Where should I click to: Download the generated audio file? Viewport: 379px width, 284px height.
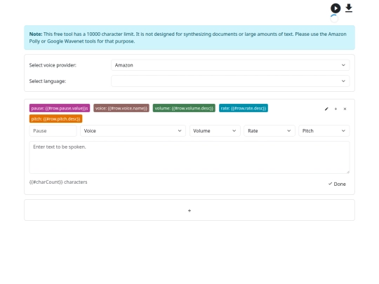349,8
